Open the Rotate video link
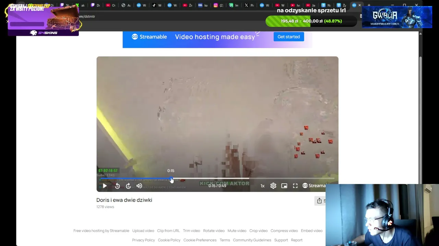 tap(214, 231)
